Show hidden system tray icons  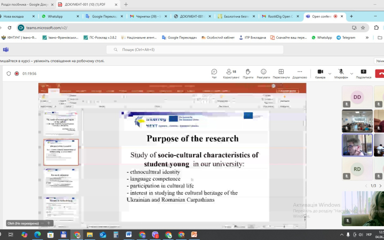(341, 235)
